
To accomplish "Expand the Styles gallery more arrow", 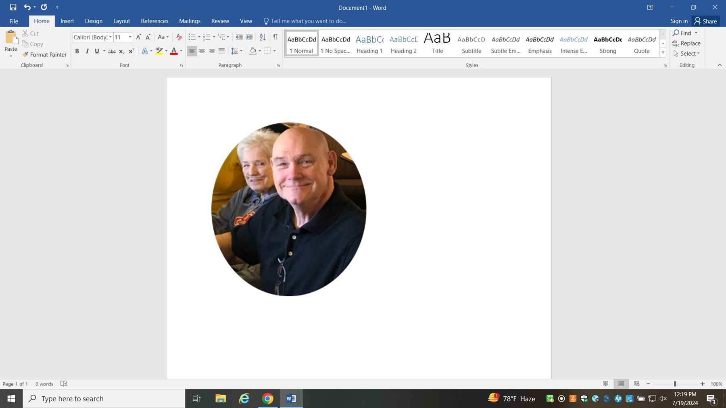I will (x=663, y=52).
